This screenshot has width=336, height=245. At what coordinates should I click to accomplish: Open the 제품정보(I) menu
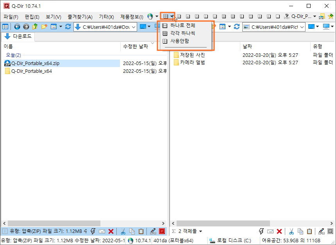pyautogui.click(x=132, y=17)
